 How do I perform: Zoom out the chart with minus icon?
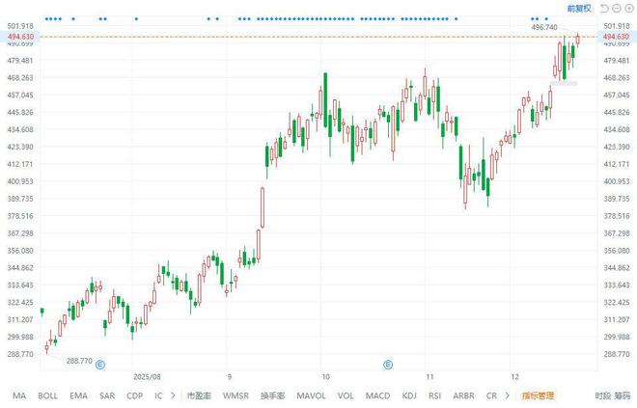click(616, 8)
